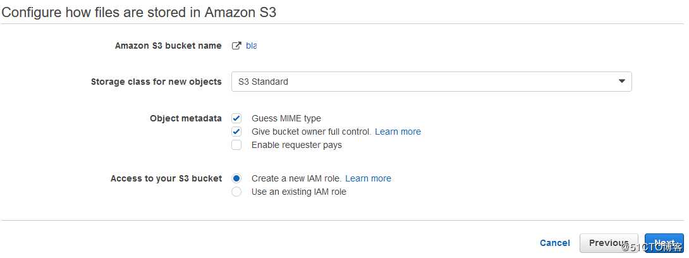689x258 pixels.
Task: Click the 'Enable requester pays' label text
Action: click(296, 145)
